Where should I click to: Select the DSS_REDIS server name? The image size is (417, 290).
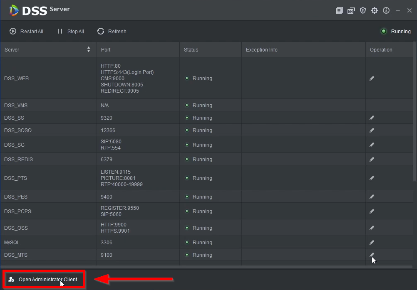click(18, 160)
